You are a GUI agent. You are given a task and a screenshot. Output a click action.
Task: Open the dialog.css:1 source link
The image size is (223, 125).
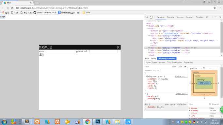point(181,76)
